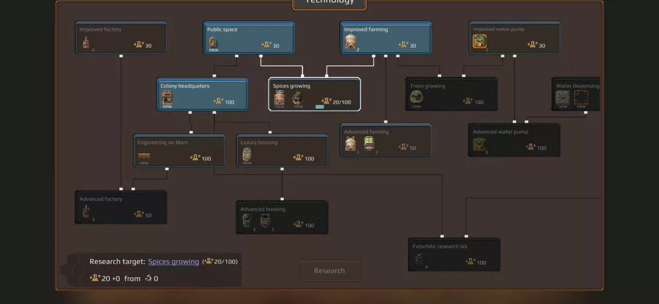Select the Trees growing technology title
This screenshot has width=659, height=304.
[427, 86]
